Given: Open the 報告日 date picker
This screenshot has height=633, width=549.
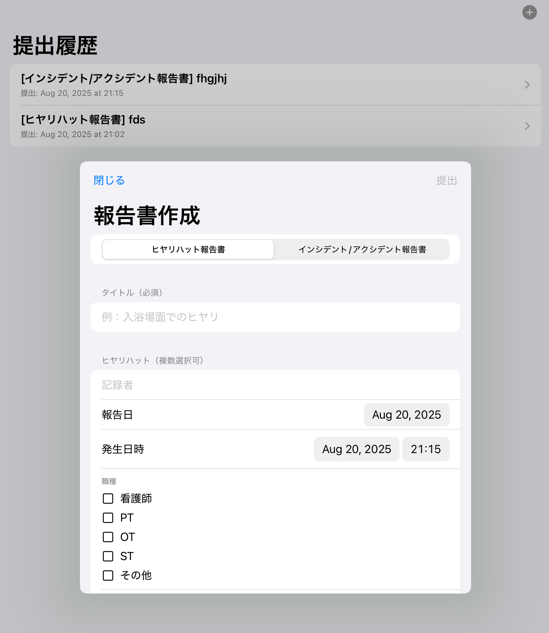Looking at the screenshot, I should pos(406,415).
